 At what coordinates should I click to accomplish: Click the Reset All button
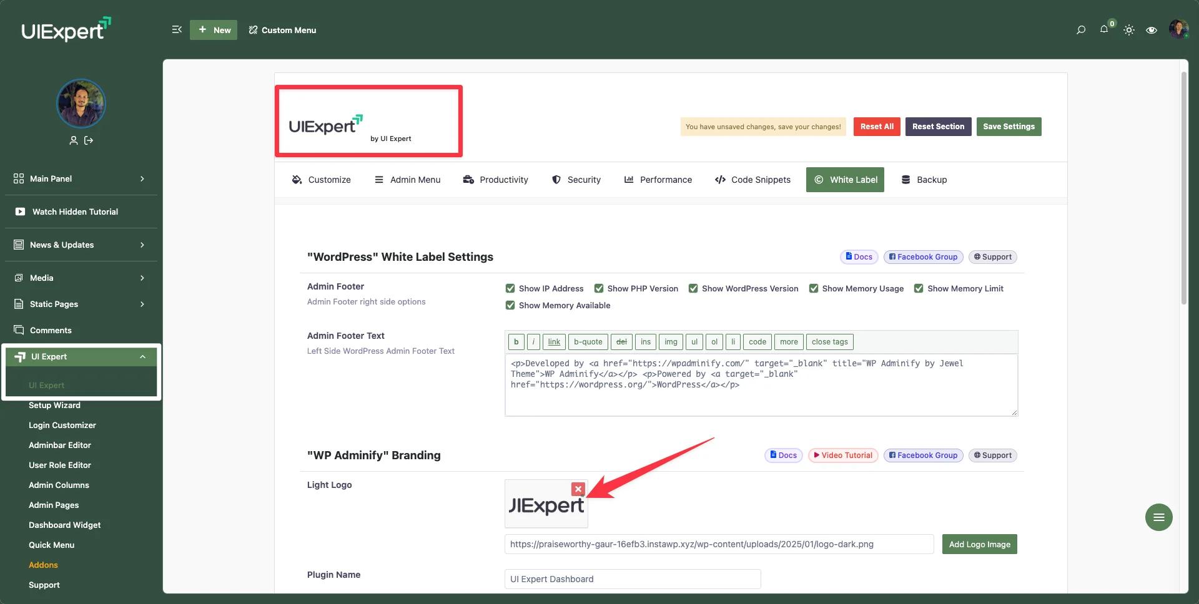(x=877, y=127)
